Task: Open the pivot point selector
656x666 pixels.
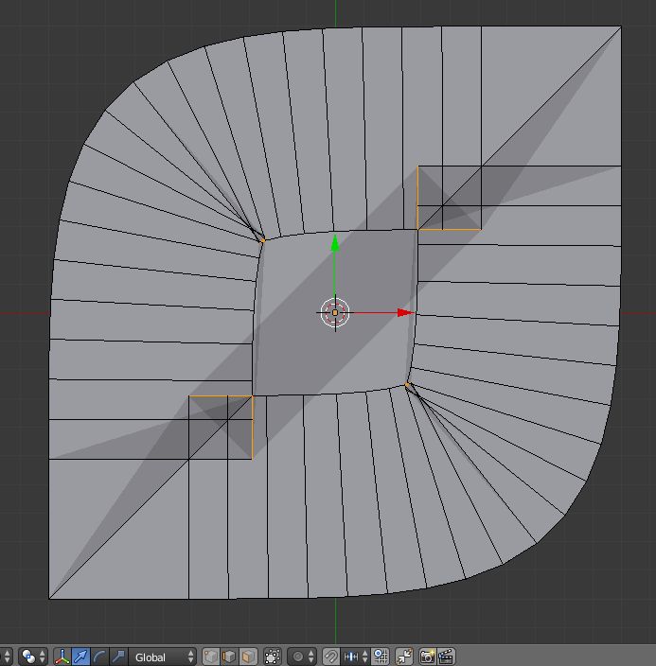Action: click(x=33, y=657)
